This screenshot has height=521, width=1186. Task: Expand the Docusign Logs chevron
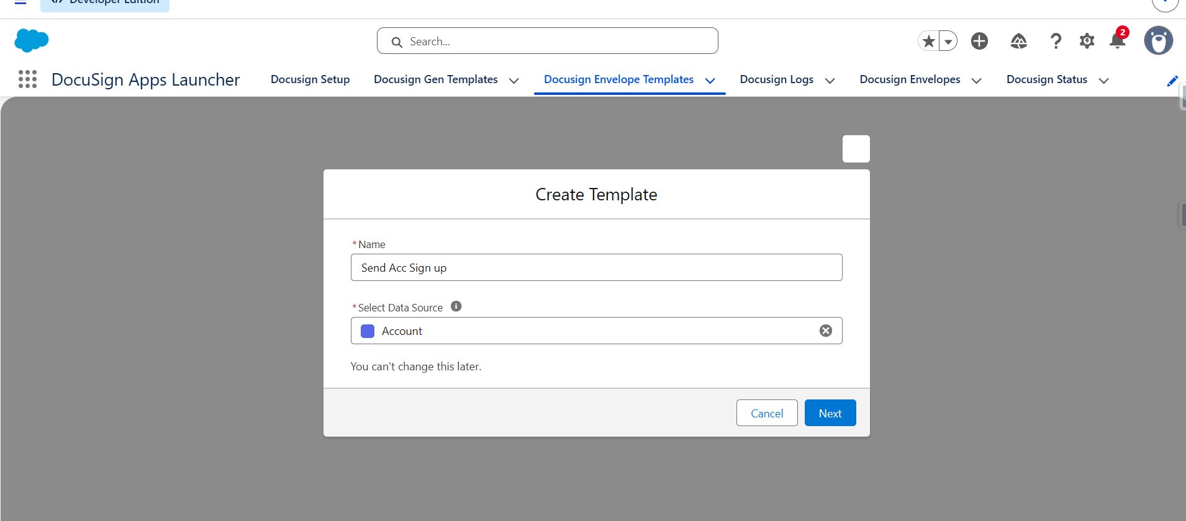pyautogui.click(x=830, y=81)
